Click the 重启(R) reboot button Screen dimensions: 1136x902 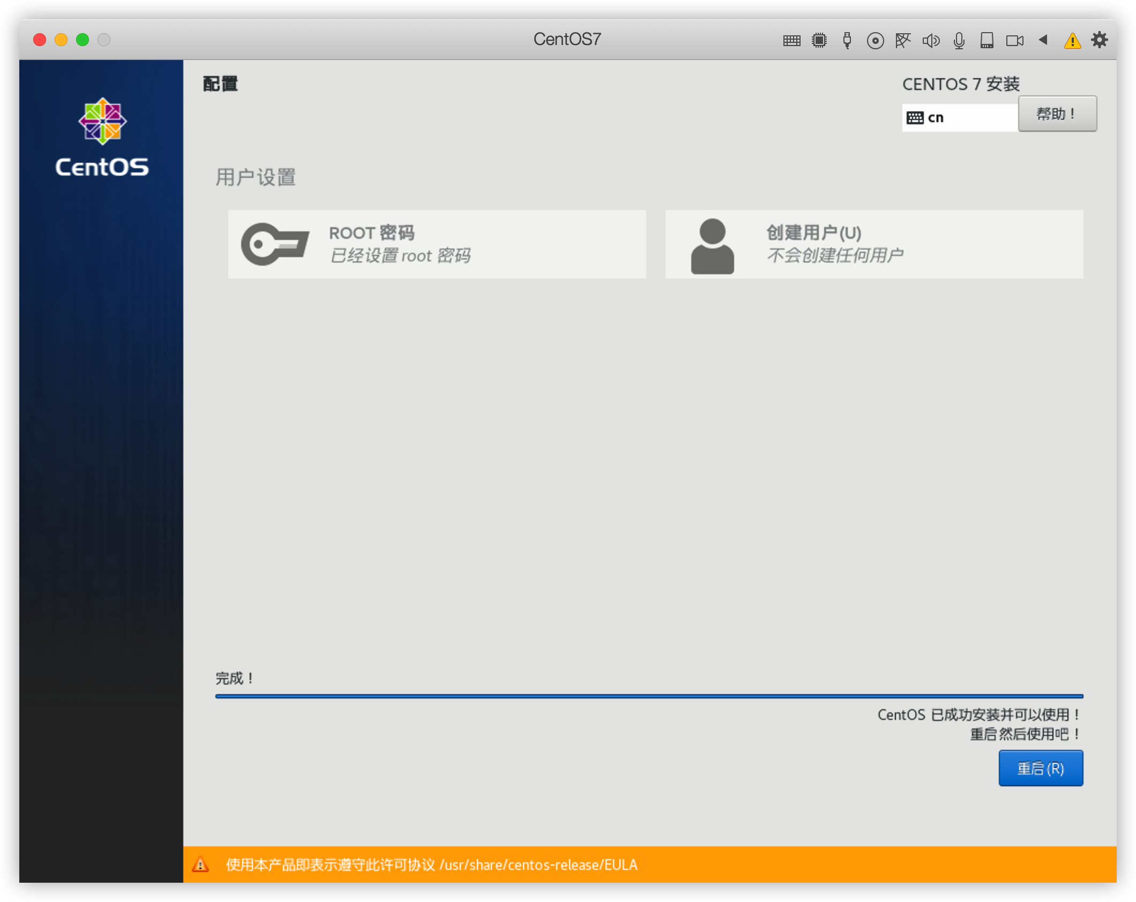(1040, 768)
